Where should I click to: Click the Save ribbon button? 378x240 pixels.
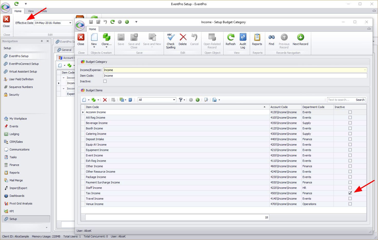tap(121, 40)
